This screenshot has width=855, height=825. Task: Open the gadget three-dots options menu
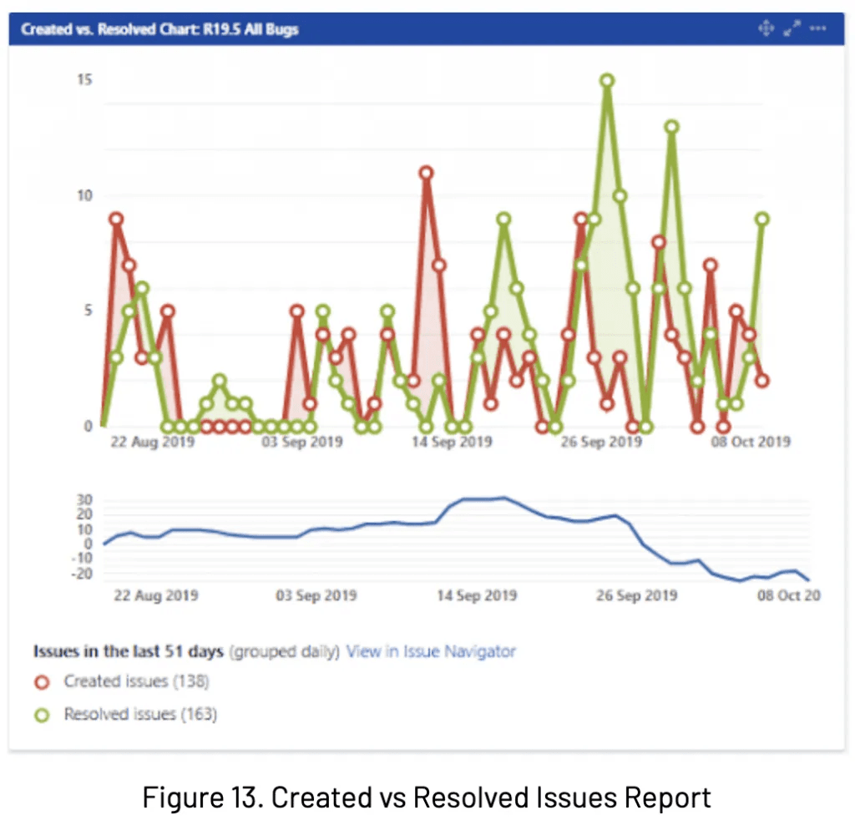(817, 28)
